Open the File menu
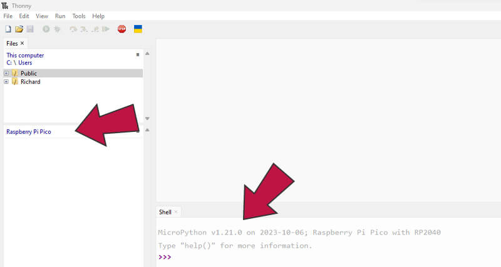 click(x=8, y=16)
